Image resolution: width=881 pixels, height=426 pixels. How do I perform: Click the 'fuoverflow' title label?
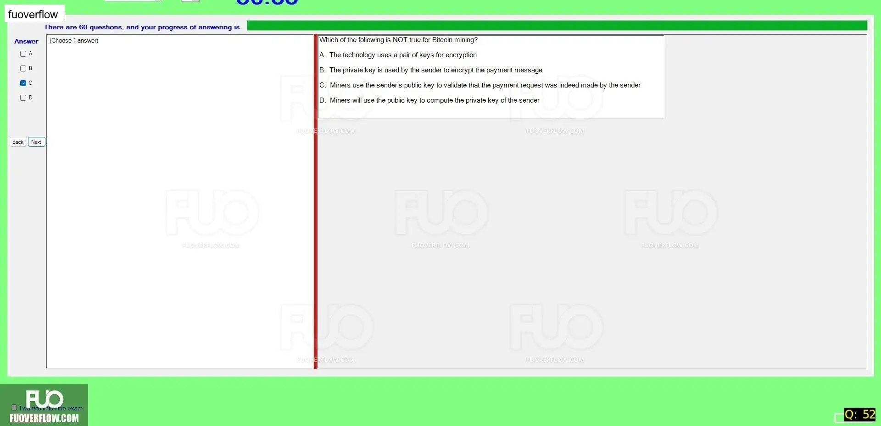(x=33, y=15)
